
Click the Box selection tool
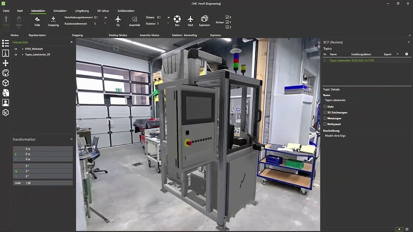click(x=177, y=19)
